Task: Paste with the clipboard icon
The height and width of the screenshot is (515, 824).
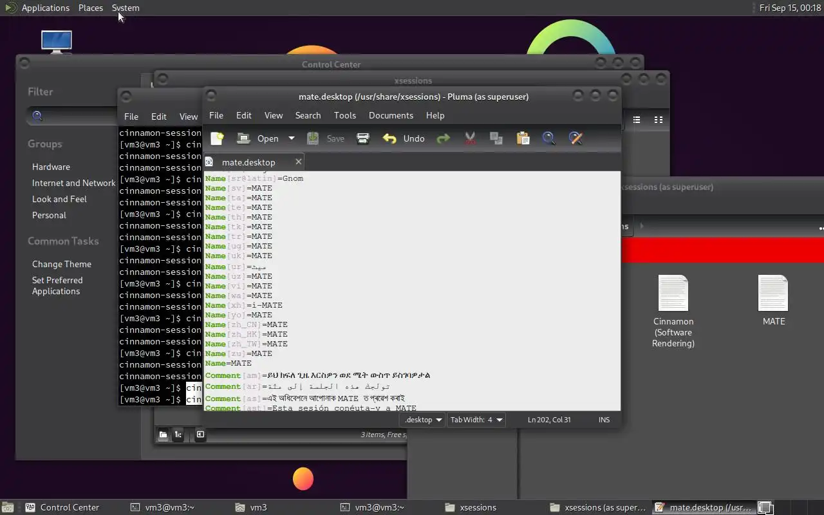Action: 523,138
